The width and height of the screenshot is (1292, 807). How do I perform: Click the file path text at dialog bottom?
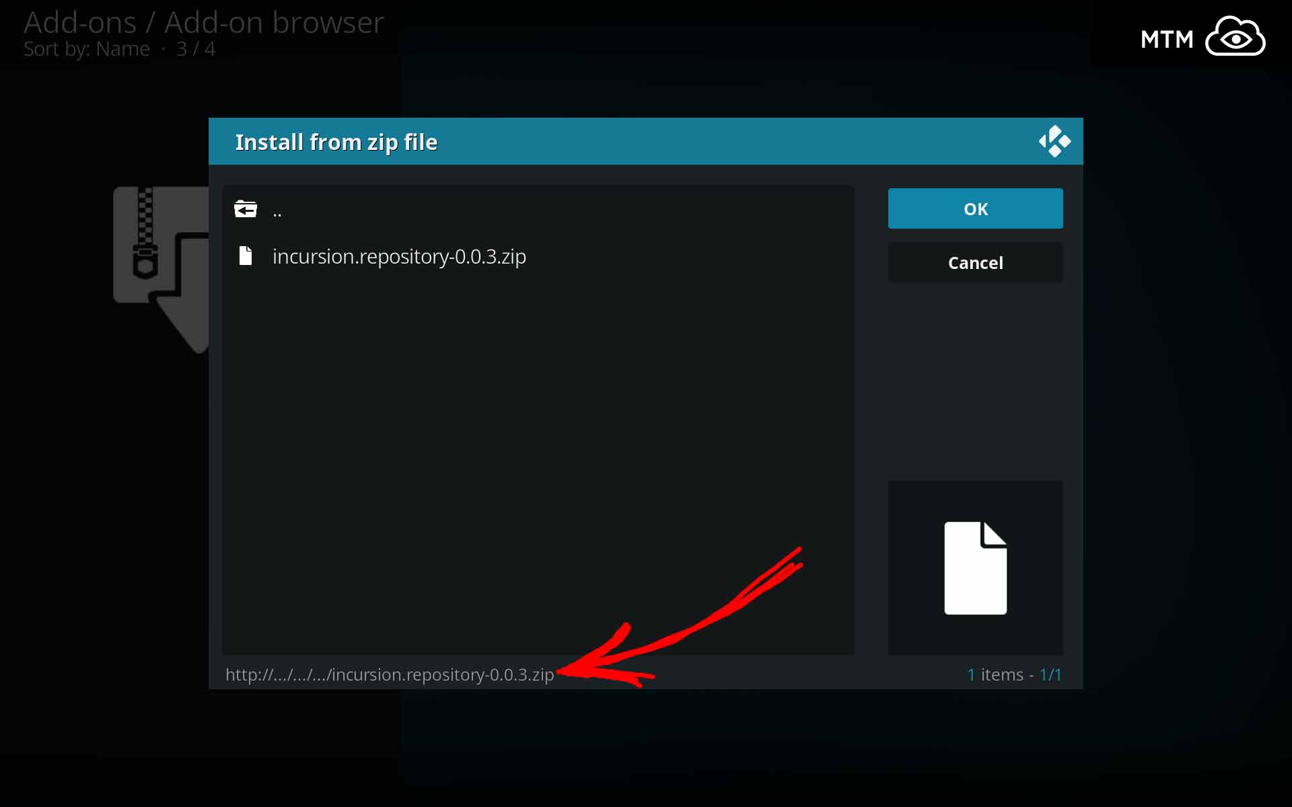pyautogui.click(x=390, y=675)
